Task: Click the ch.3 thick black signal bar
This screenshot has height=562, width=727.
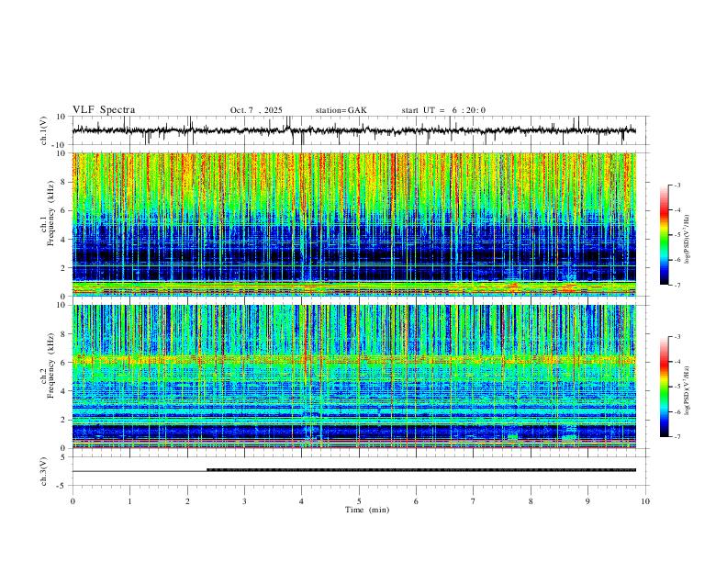Action: point(421,470)
